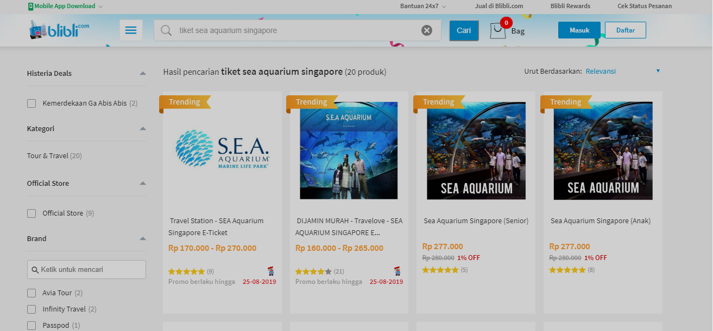The width and height of the screenshot is (713, 331).
Task: Click star rating of Sea Aquarium Senior
Action: [x=440, y=270]
